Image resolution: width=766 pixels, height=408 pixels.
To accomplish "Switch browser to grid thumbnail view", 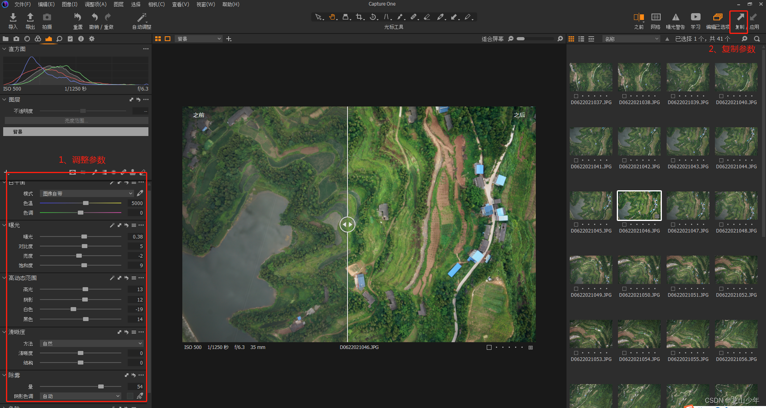I will coord(571,39).
